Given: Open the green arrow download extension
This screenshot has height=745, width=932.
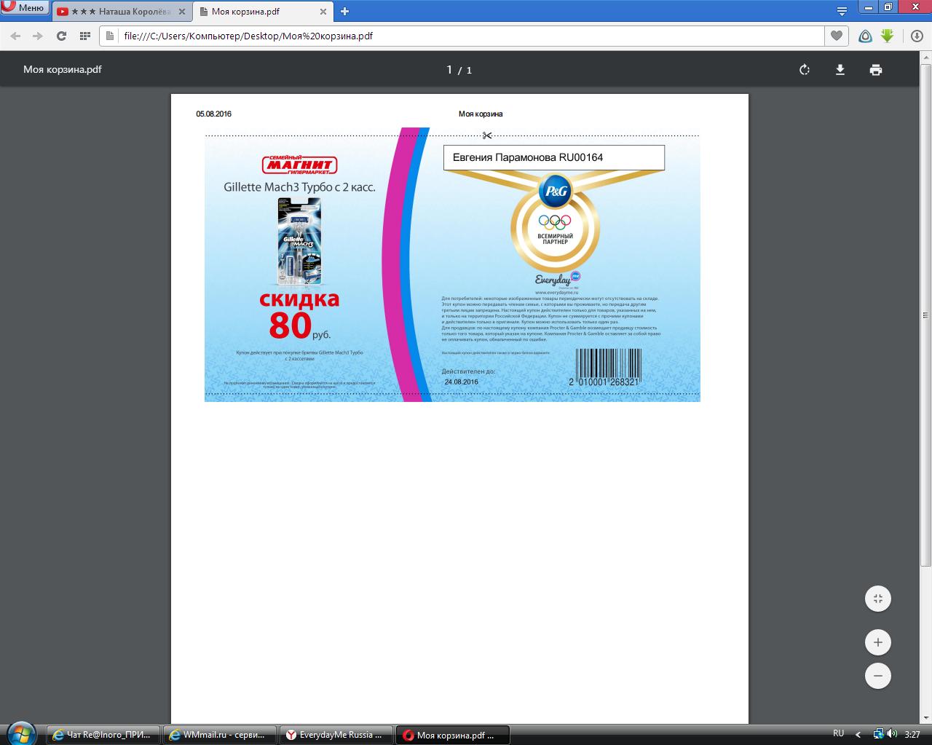Looking at the screenshot, I should 887,36.
